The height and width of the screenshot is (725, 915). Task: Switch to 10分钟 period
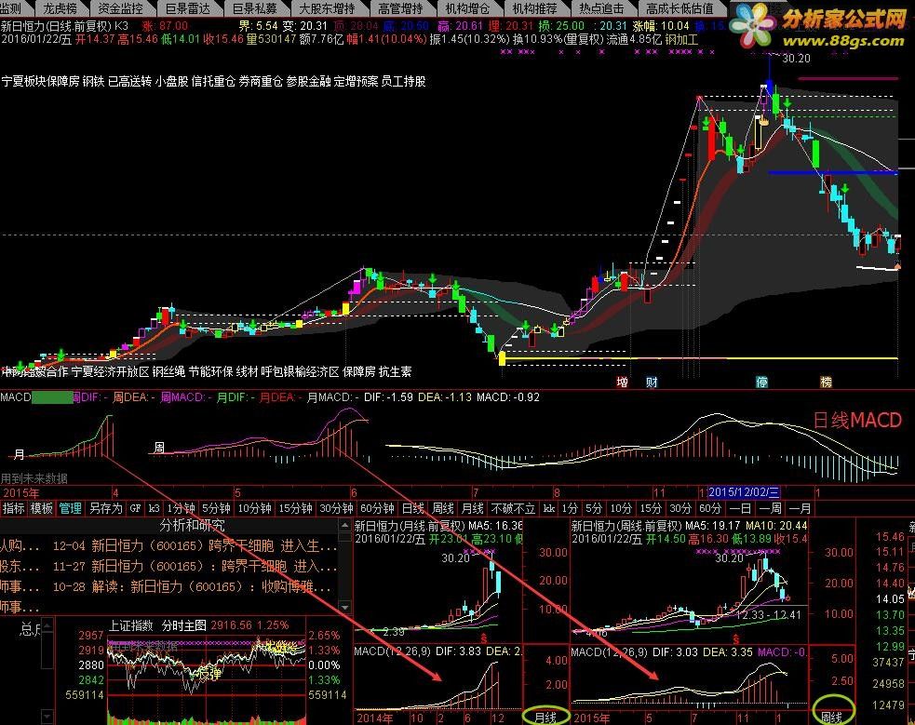254,508
